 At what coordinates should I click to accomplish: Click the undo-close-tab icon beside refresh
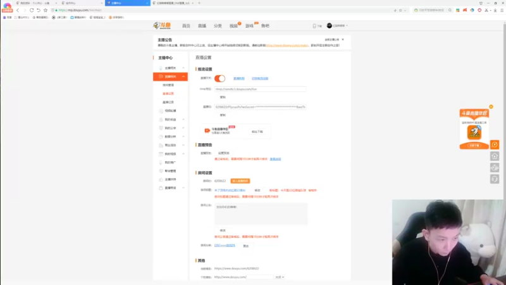coord(39,10)
